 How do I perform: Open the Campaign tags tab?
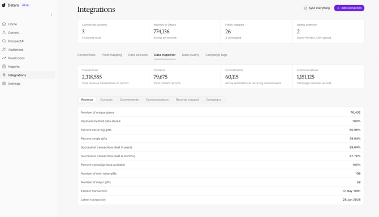(x=216, y=55)
